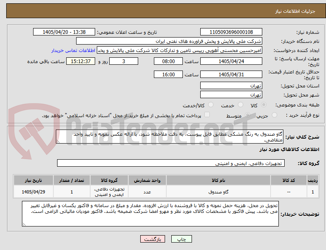This screenshot has height=250, width=326.
Task: Click the buyer organization name field
Action: point(169,41)
